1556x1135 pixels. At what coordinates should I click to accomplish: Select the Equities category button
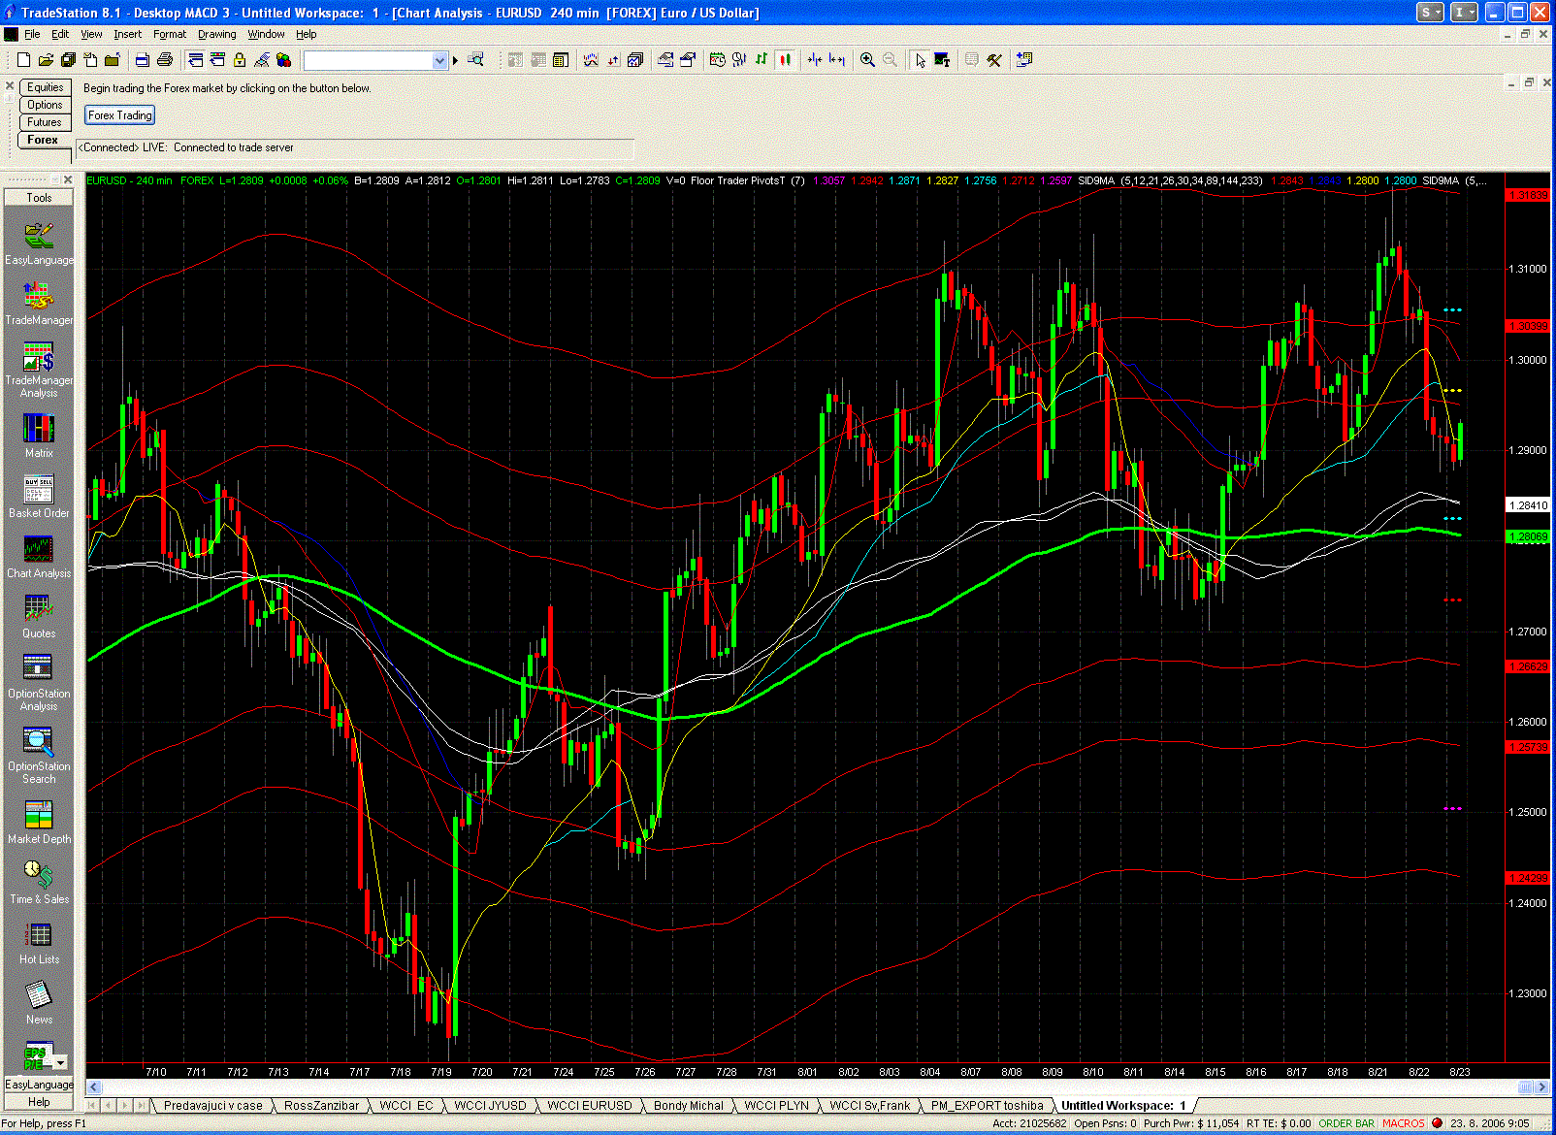(45, 87)
